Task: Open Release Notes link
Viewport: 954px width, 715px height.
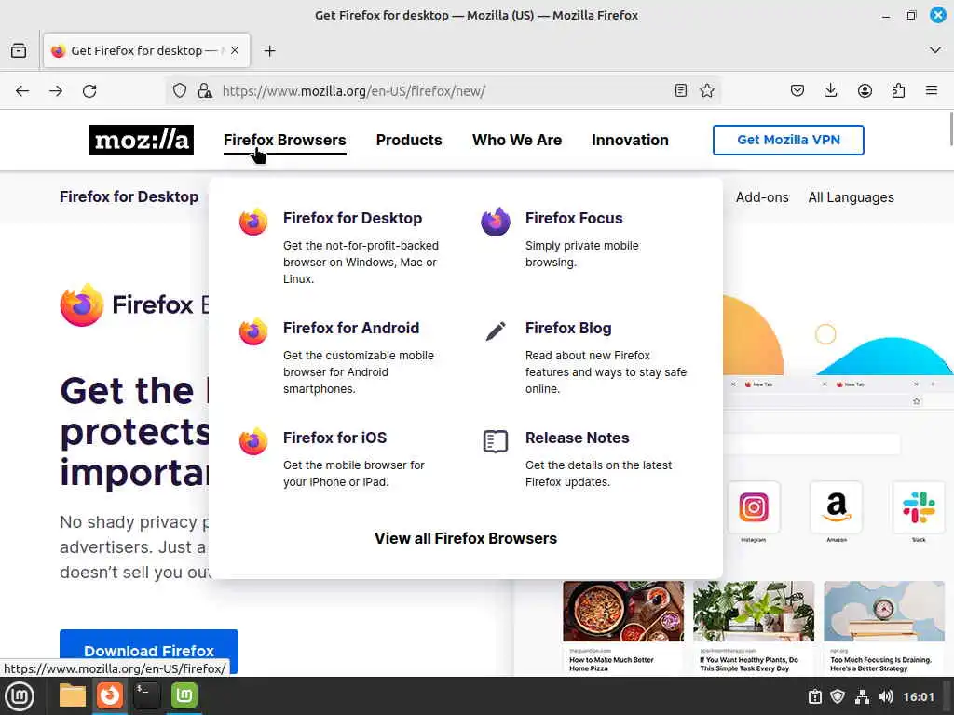Action: [x=577, y=438]
